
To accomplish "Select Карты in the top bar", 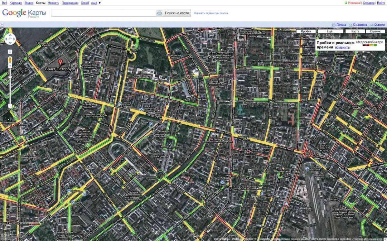I will (40, 3).
